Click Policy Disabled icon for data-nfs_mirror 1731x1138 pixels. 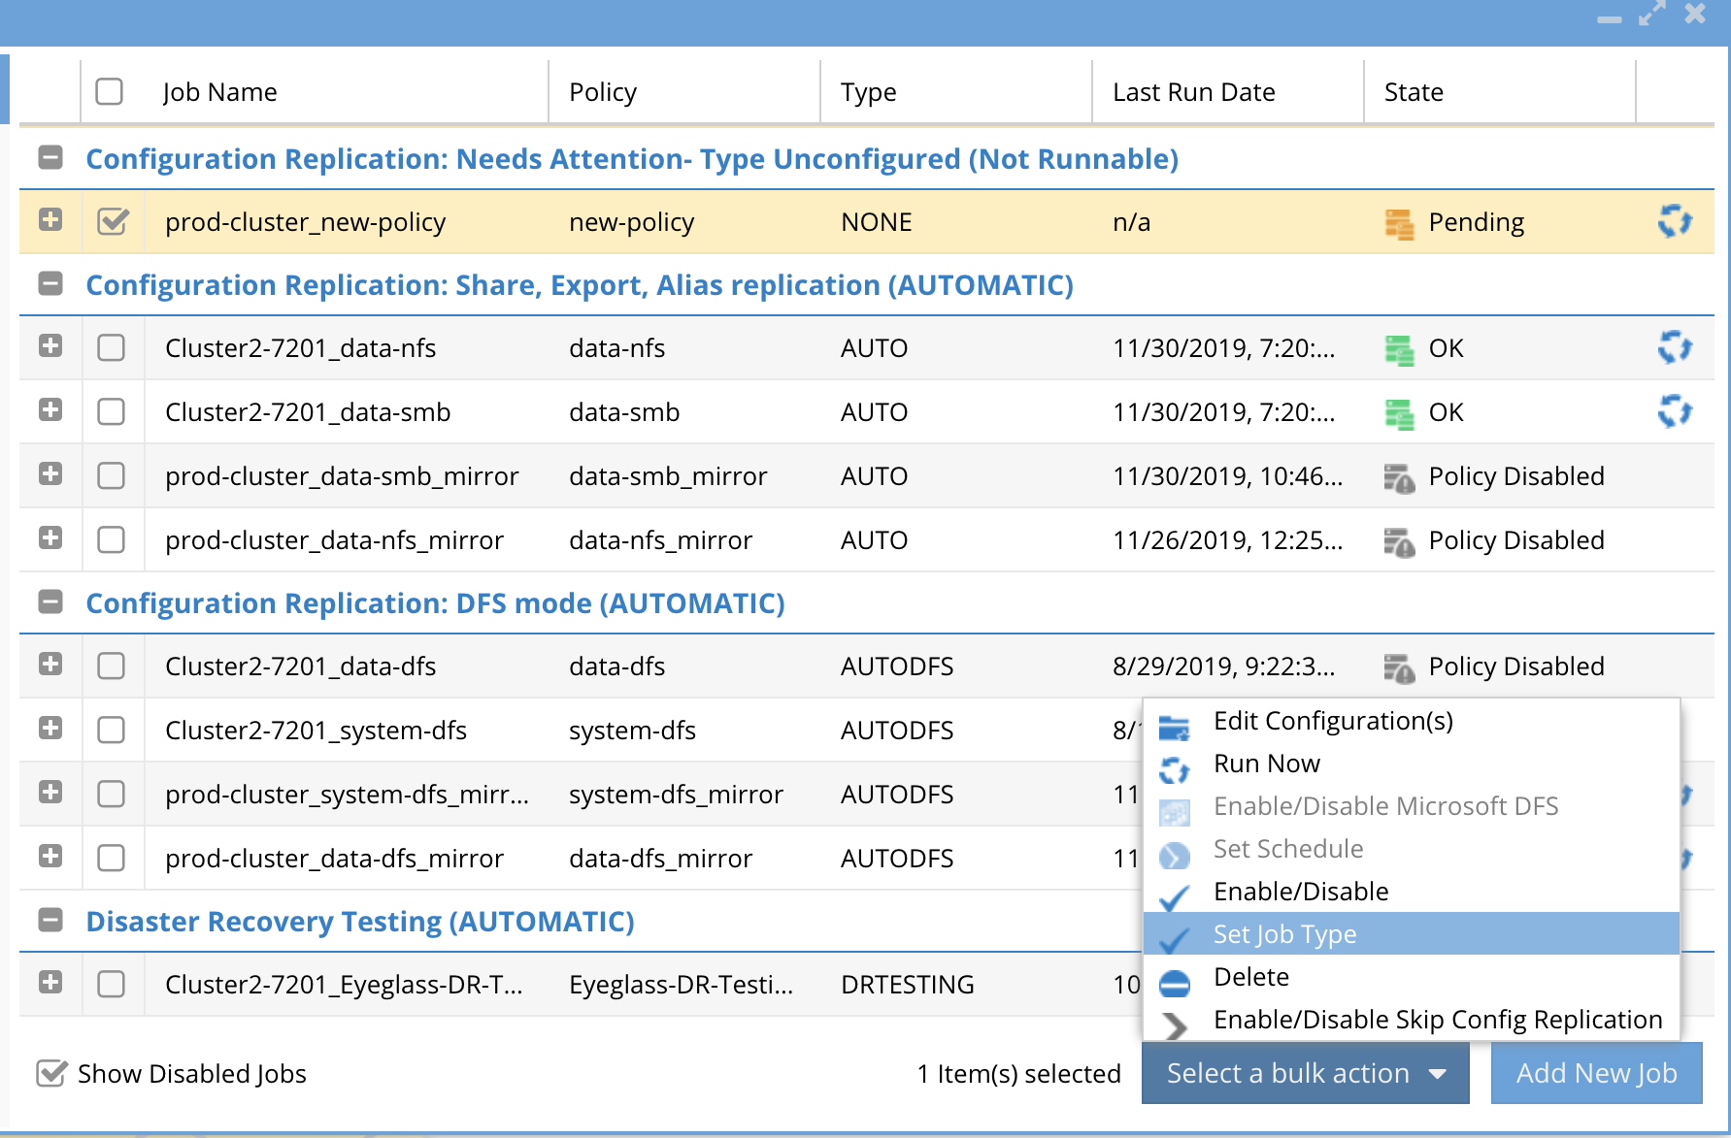pyautogui.click(x=1399, y=541)
